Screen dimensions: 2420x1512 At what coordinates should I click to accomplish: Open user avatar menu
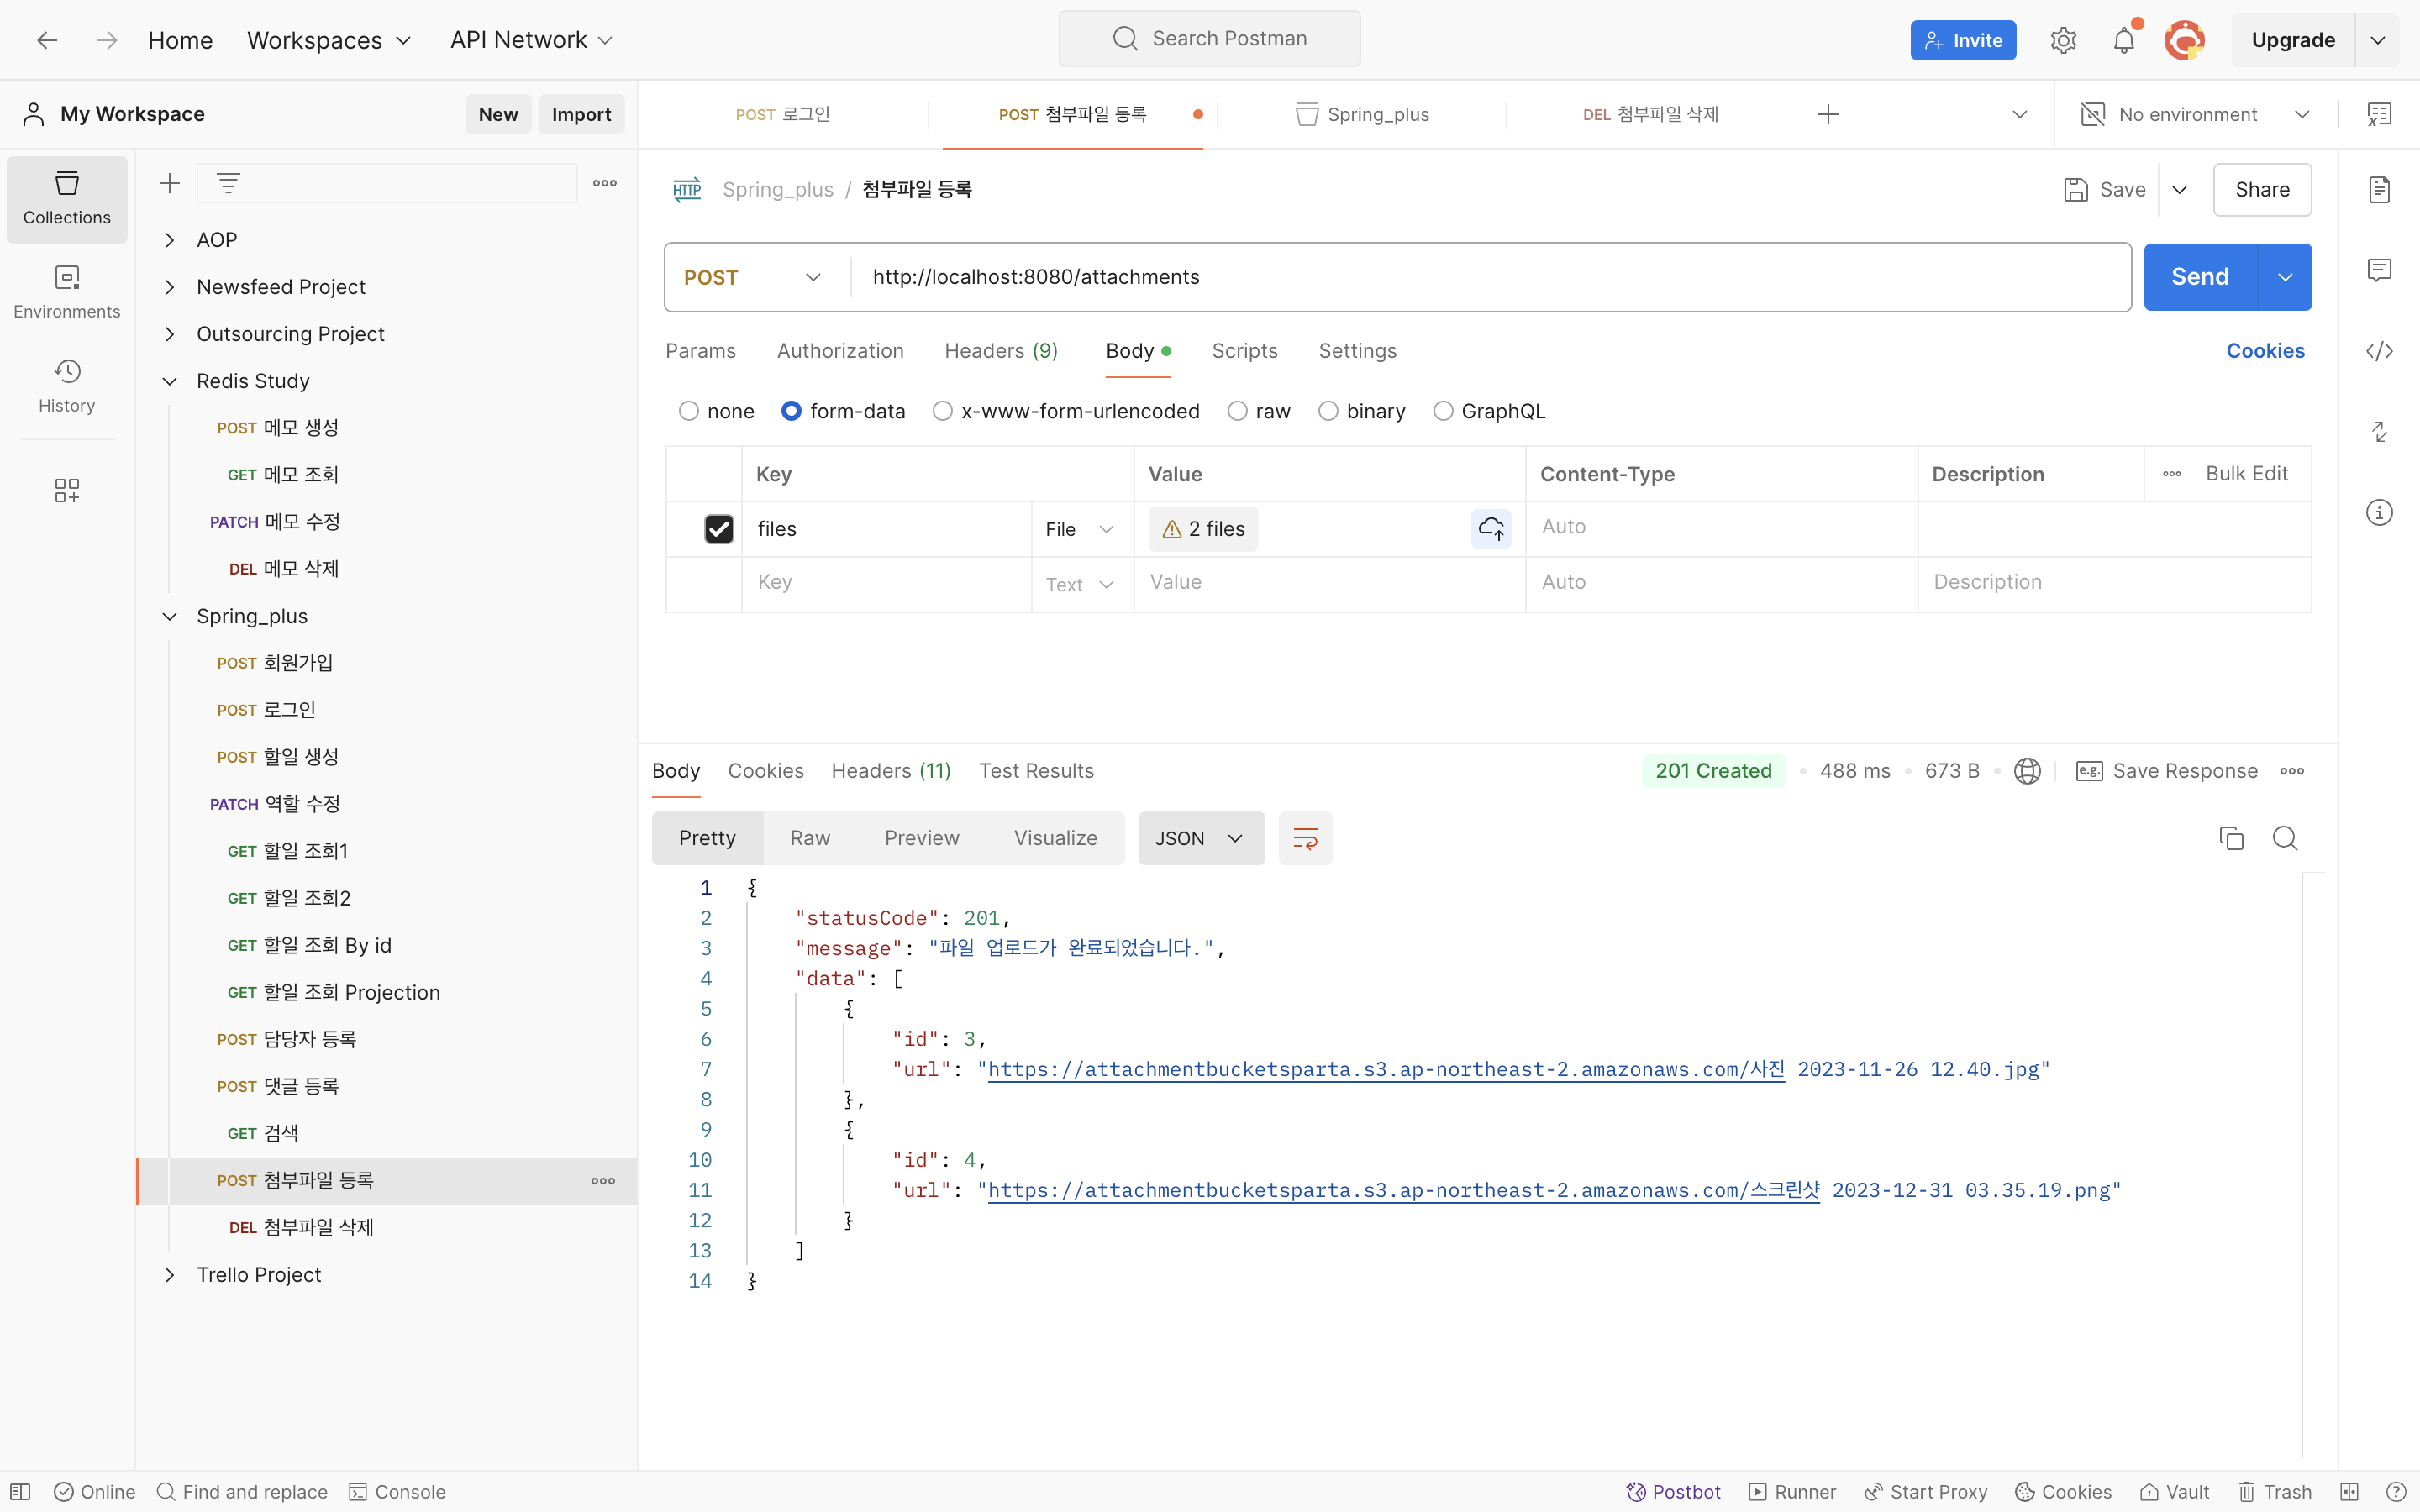click(2184, 40)
